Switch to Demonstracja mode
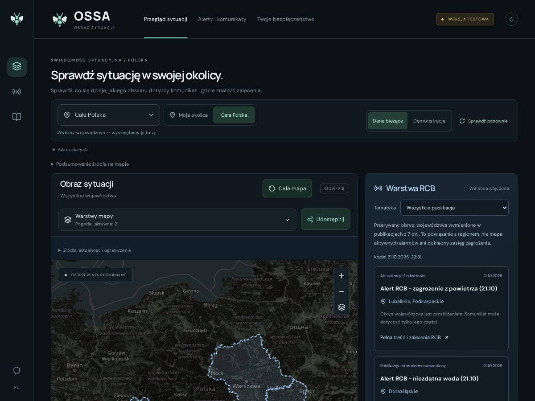The image size is (535, 401). point(429,121)
